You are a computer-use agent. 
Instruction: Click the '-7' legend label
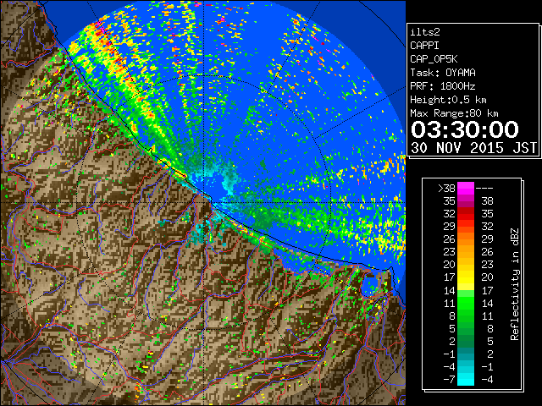coord(449,379)
